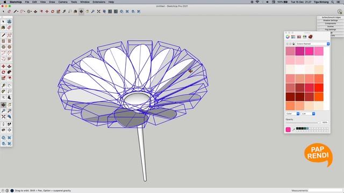The width and height of the screenshot is (344, 193).
Task: Open the Colors Named palette dropdown
Action: point(313,44)
